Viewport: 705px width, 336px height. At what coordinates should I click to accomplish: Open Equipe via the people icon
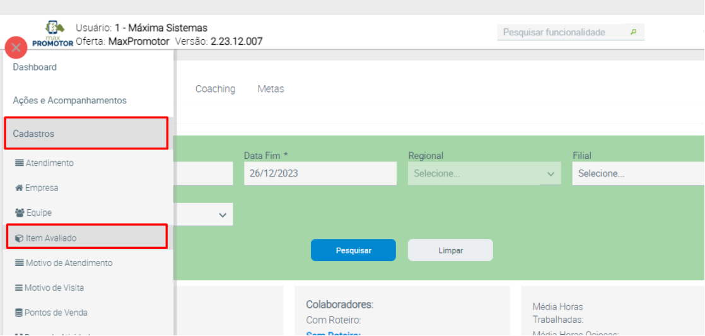click(20, 213)
